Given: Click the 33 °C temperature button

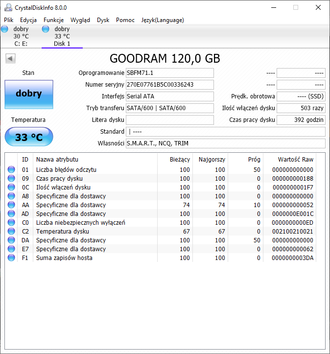Looking at the screenshot, I should 29,137.
